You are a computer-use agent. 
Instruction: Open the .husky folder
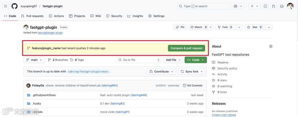point(36,103)
